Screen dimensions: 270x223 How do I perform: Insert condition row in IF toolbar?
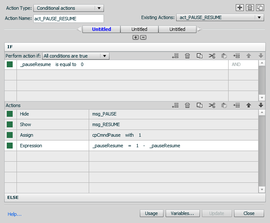pyautogui.click(x=237, y=56)
